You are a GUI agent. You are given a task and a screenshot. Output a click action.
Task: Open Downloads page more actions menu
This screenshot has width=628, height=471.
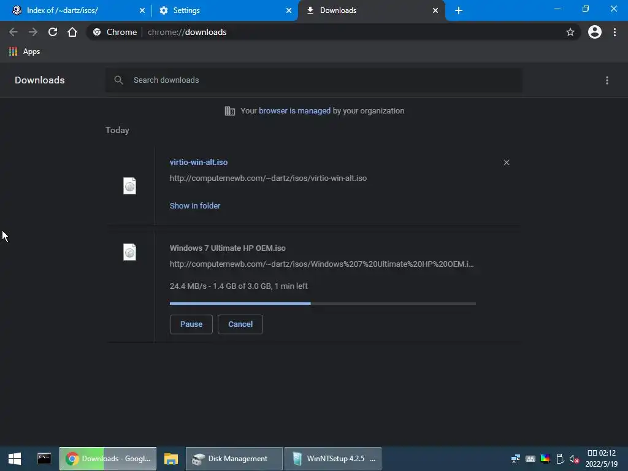click(x=607, y=80)
